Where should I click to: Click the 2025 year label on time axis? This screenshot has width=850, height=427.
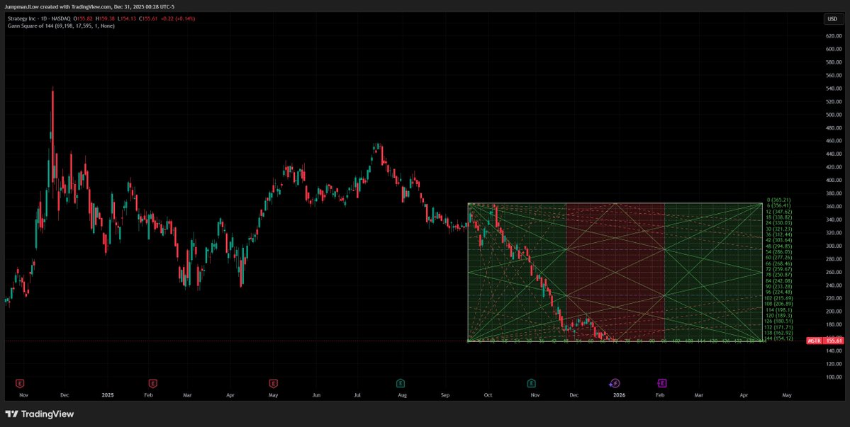[x=108, y=395]
